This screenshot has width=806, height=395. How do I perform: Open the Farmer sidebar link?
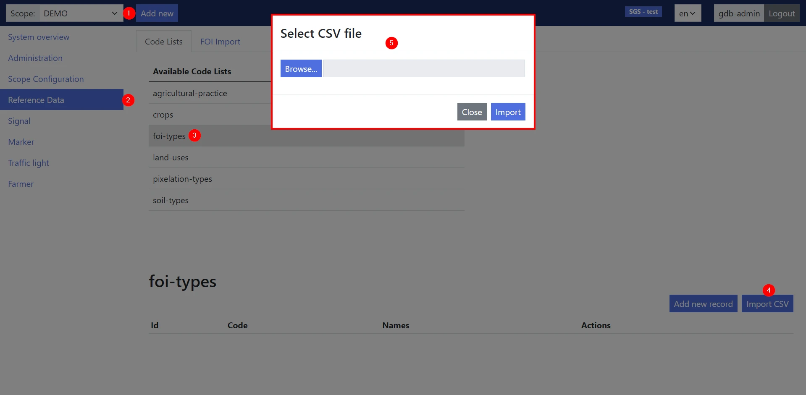(21, 184)
